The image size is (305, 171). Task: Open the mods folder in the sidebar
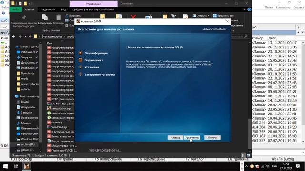click(22, 79)
